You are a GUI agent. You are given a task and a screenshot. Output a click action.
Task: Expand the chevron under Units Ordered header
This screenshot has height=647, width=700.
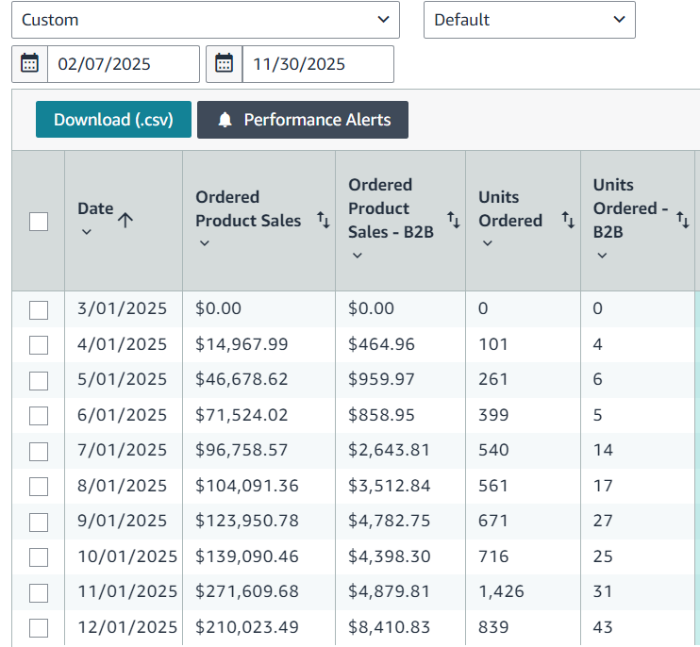488,243
